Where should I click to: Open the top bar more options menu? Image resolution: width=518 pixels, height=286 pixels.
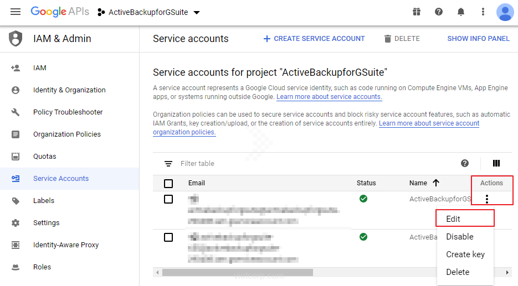(483, 12)
